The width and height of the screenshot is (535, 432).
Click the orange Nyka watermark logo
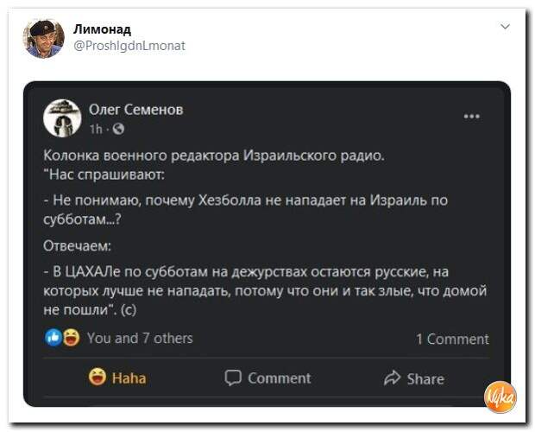500,397
